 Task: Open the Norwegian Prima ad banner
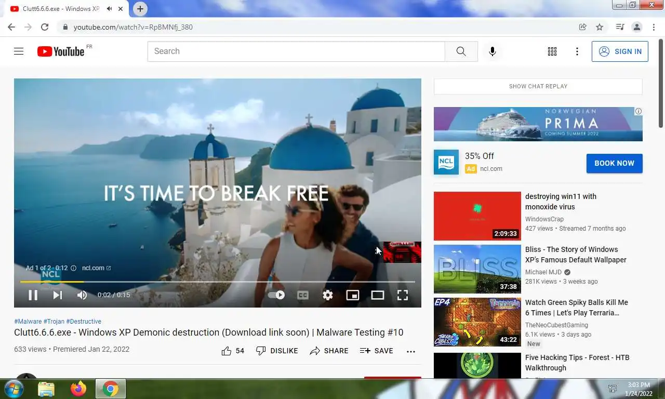pos(538,124)
